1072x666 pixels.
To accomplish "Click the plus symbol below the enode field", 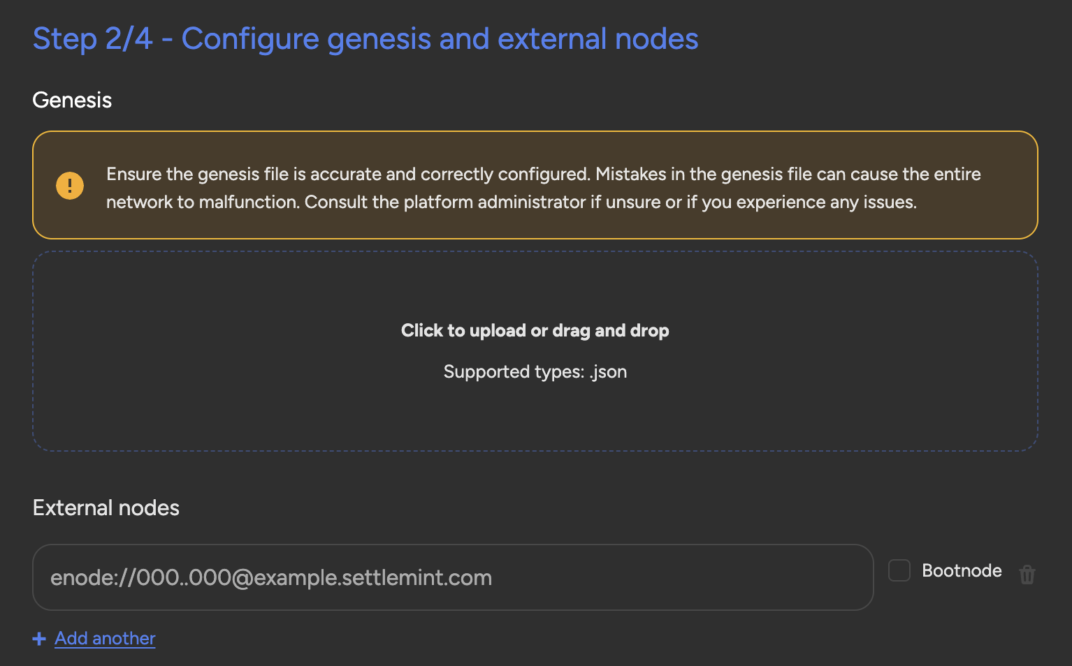I will coord(38,638).
